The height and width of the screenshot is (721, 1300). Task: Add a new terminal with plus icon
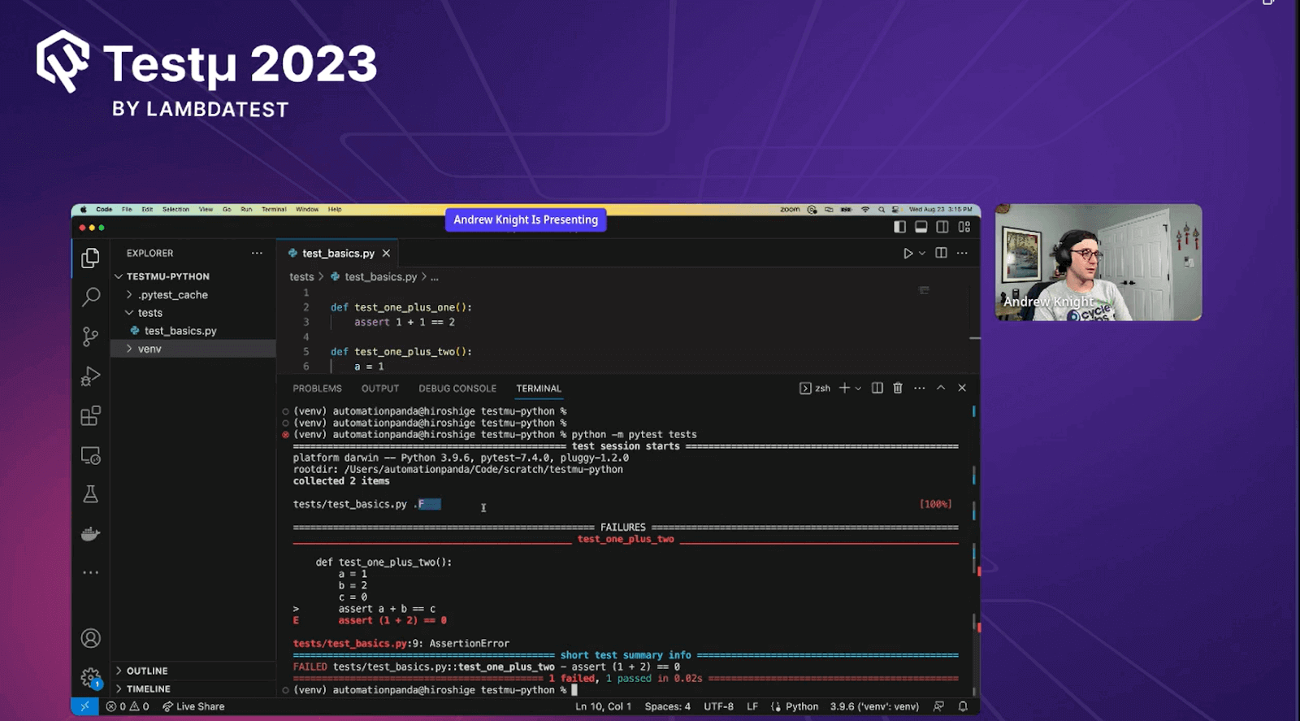(844, 388)
